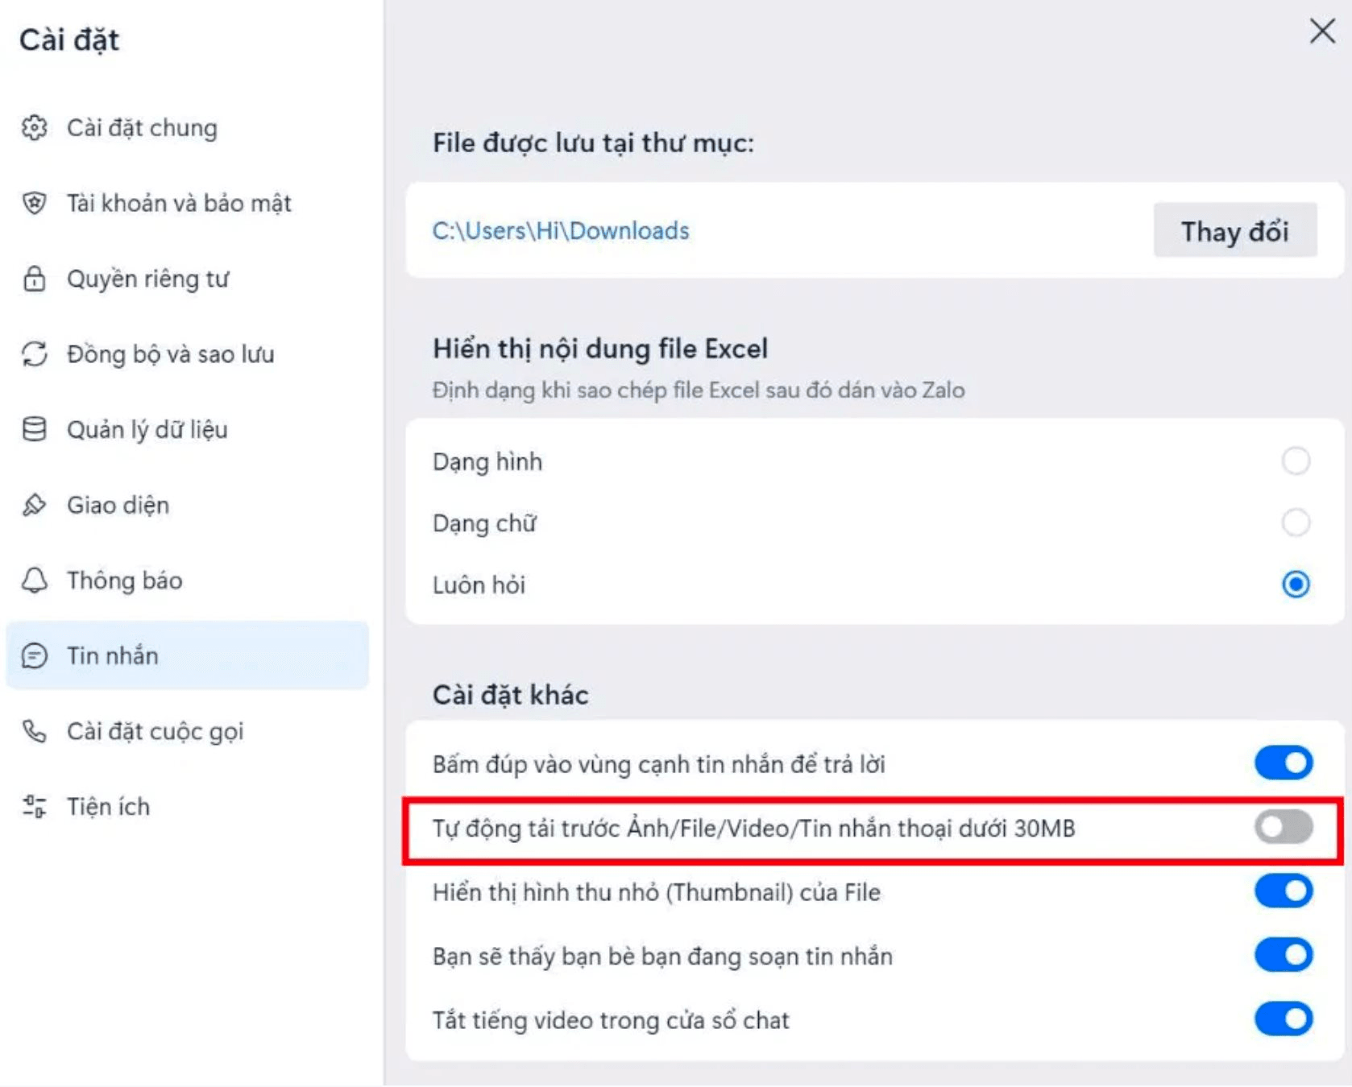Open the Giao diện brush icon
Image resolution: width=1352 pixels, height=1087 pixels.
click(x=35, y=505)
